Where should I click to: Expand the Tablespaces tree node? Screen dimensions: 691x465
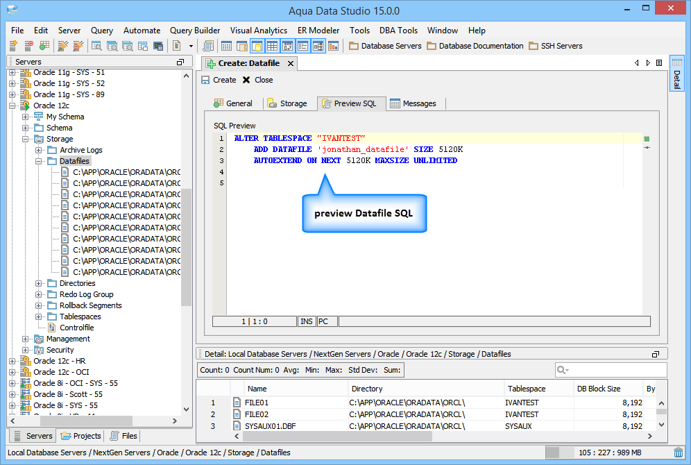39,316
